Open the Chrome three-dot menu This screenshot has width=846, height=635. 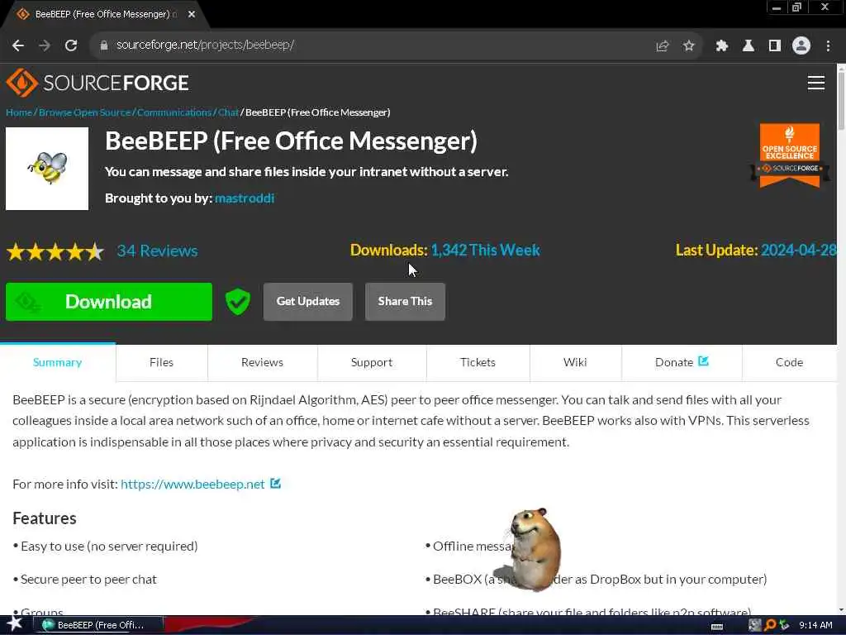point(828,46)
